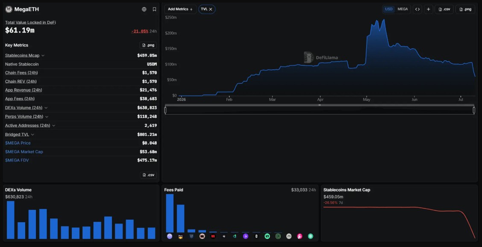Open the Add Metrics menu
The height and width of the screenshot is (247, 482).
[180, 9]
